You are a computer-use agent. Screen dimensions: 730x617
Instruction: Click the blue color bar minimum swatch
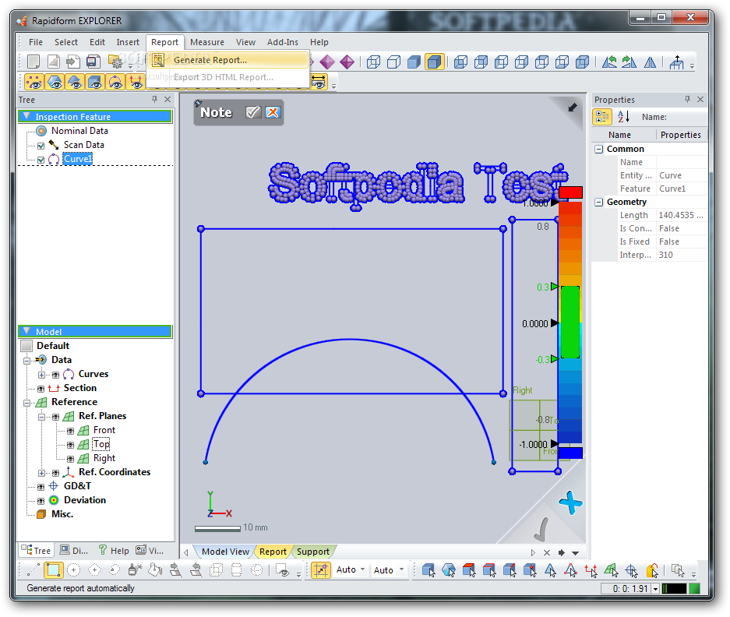[x=571, y=453]
